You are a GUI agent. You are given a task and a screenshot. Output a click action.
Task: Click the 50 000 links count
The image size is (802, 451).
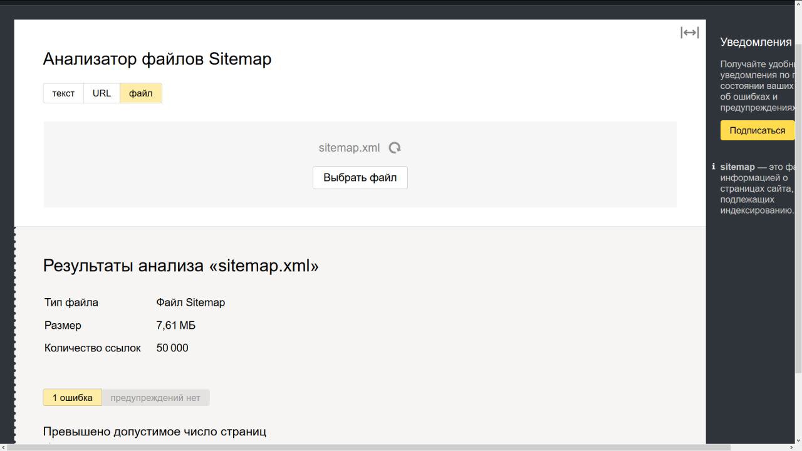(x=172, y=348)
